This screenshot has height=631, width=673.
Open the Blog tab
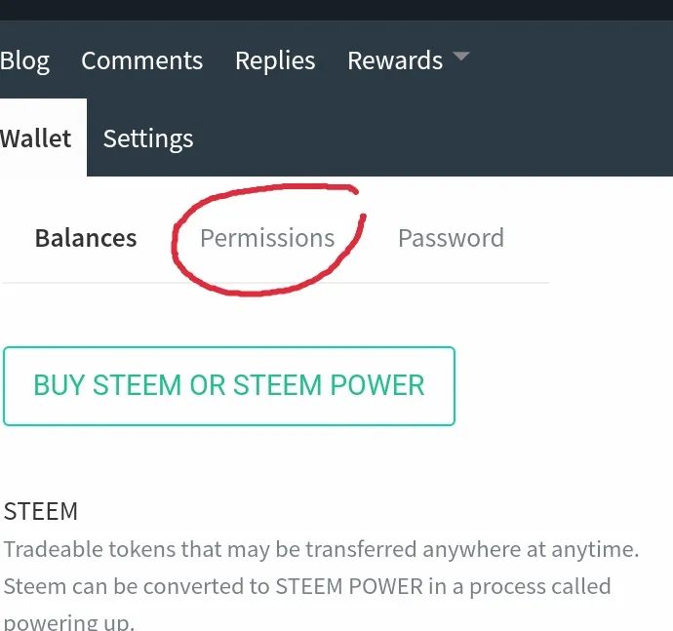tap(24, 60)
